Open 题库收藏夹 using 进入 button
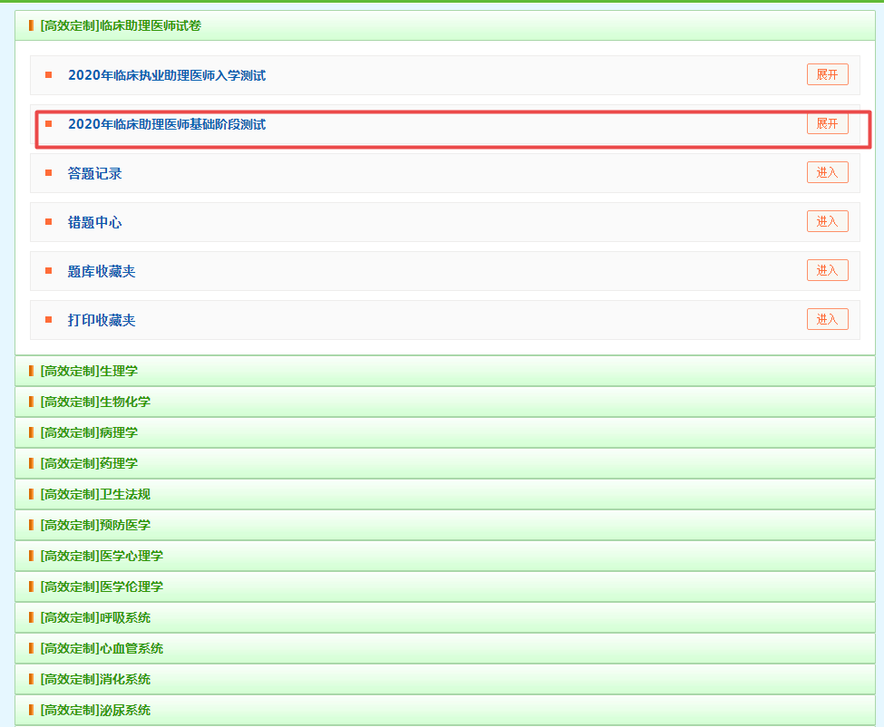Viewport: 884px width, 727px height. 827,270
